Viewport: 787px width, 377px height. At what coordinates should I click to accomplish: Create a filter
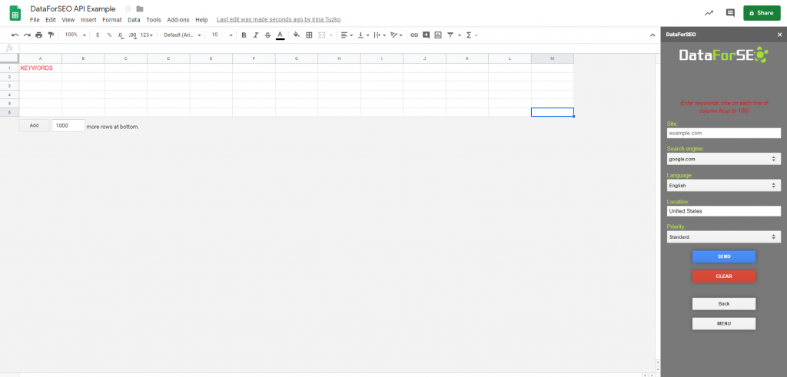coord(450,35)
